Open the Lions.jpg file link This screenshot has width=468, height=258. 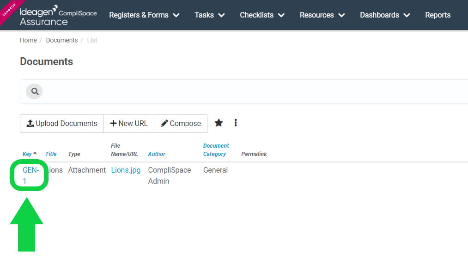126,170
